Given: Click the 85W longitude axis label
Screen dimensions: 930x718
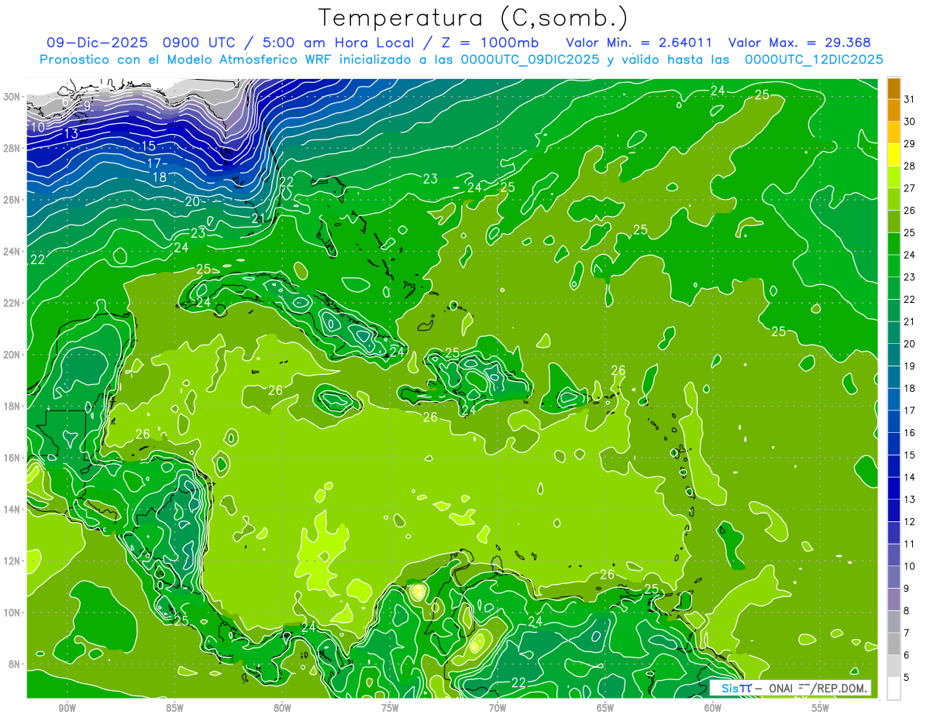Looking at the screenshot, I should pyautogui.click(x=174, y=708).
